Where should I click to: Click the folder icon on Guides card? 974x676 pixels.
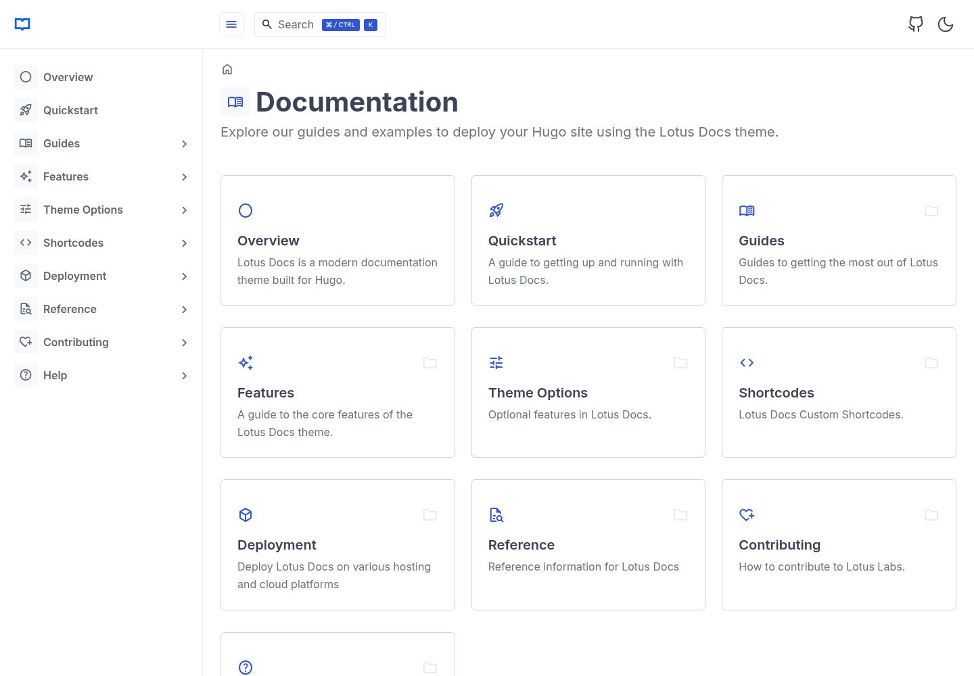pos(931,211)
